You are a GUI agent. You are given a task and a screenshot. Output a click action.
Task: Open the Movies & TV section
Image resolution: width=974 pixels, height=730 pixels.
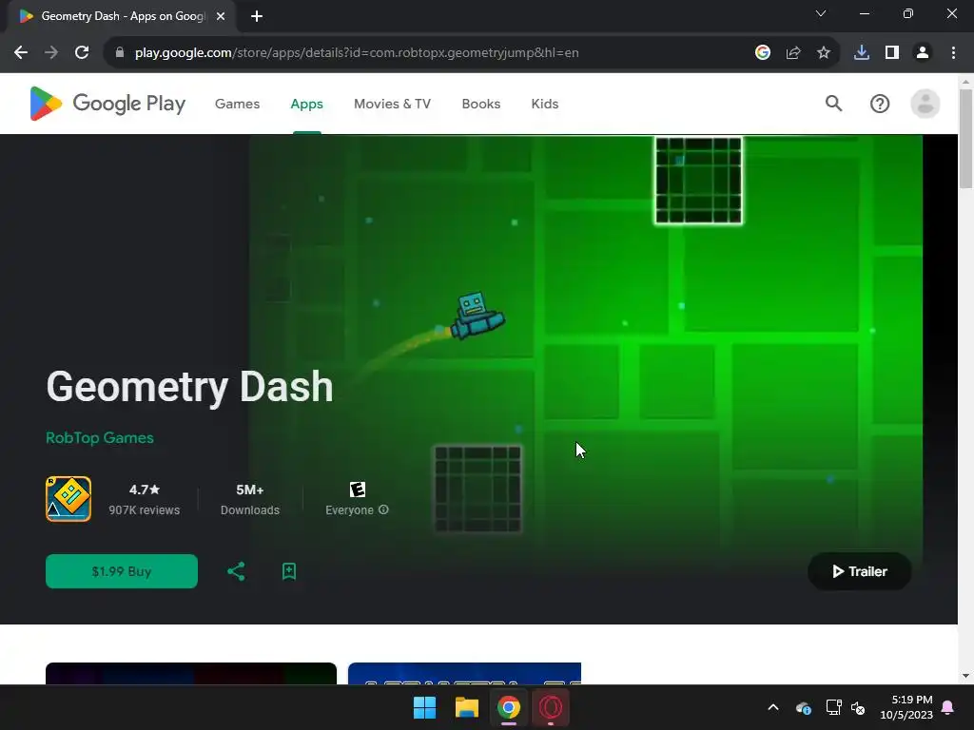point(392,104)
